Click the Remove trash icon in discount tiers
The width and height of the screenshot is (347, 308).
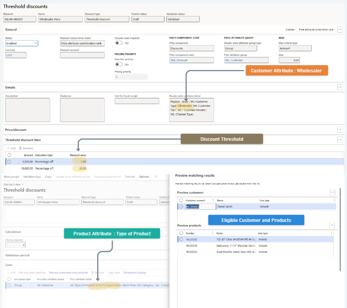[20, 148]
